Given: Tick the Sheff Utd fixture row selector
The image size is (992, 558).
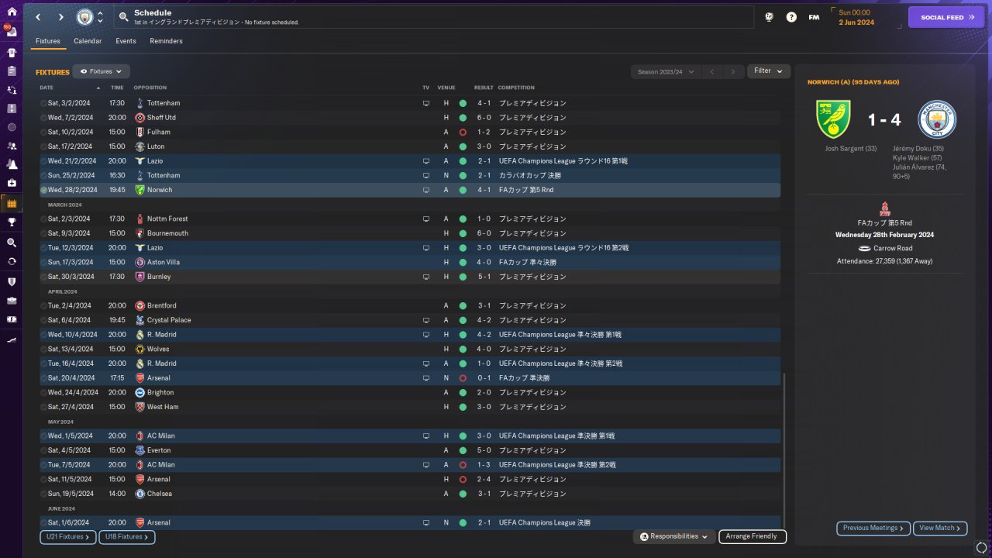Looking at the screenshot, I should (x=43, y=118).
